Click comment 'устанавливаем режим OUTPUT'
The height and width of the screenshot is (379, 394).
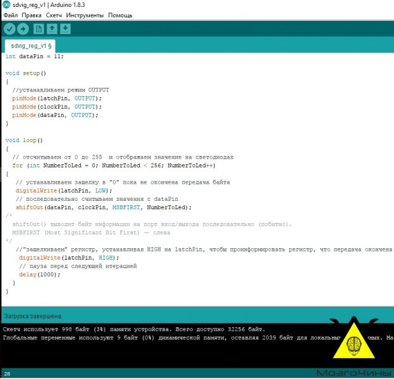click(x=61, y=90)
